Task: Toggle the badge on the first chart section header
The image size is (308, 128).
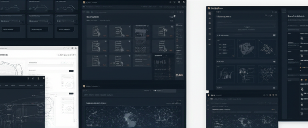Action: click(274, 35)
